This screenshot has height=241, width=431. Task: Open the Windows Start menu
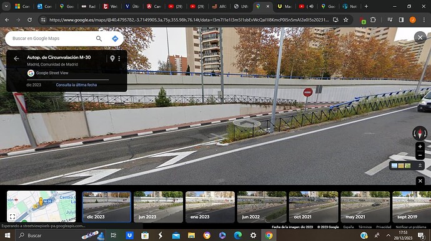[x=7, y=235]
